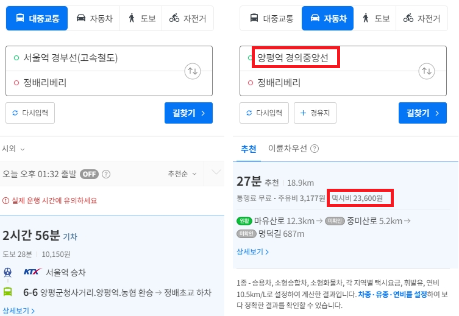Expand the 시외 route type dropdown
The width and height of the screenshot is (459, 316).
pos(13,149)
